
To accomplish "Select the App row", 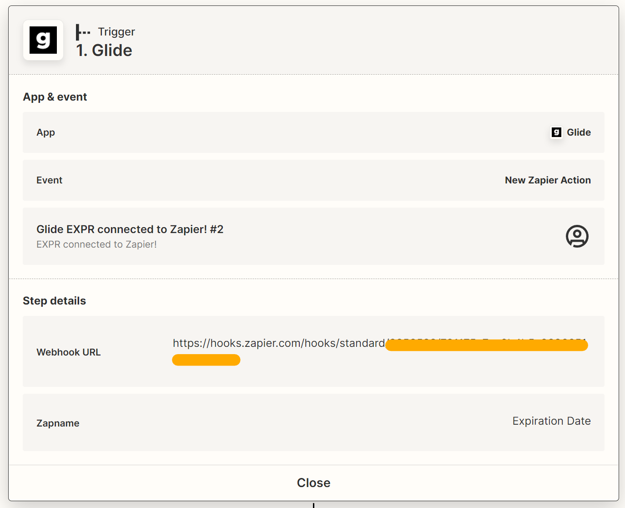I will tap(313, 132).
